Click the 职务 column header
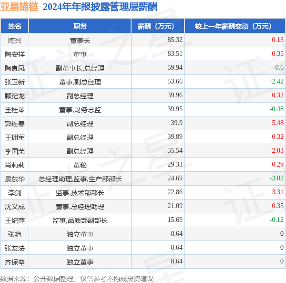Screen dimensions: 286x283 click(x=80, y=26)
